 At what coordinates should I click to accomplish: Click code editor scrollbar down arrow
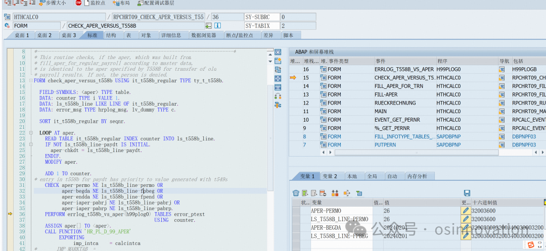pos(269,61)
